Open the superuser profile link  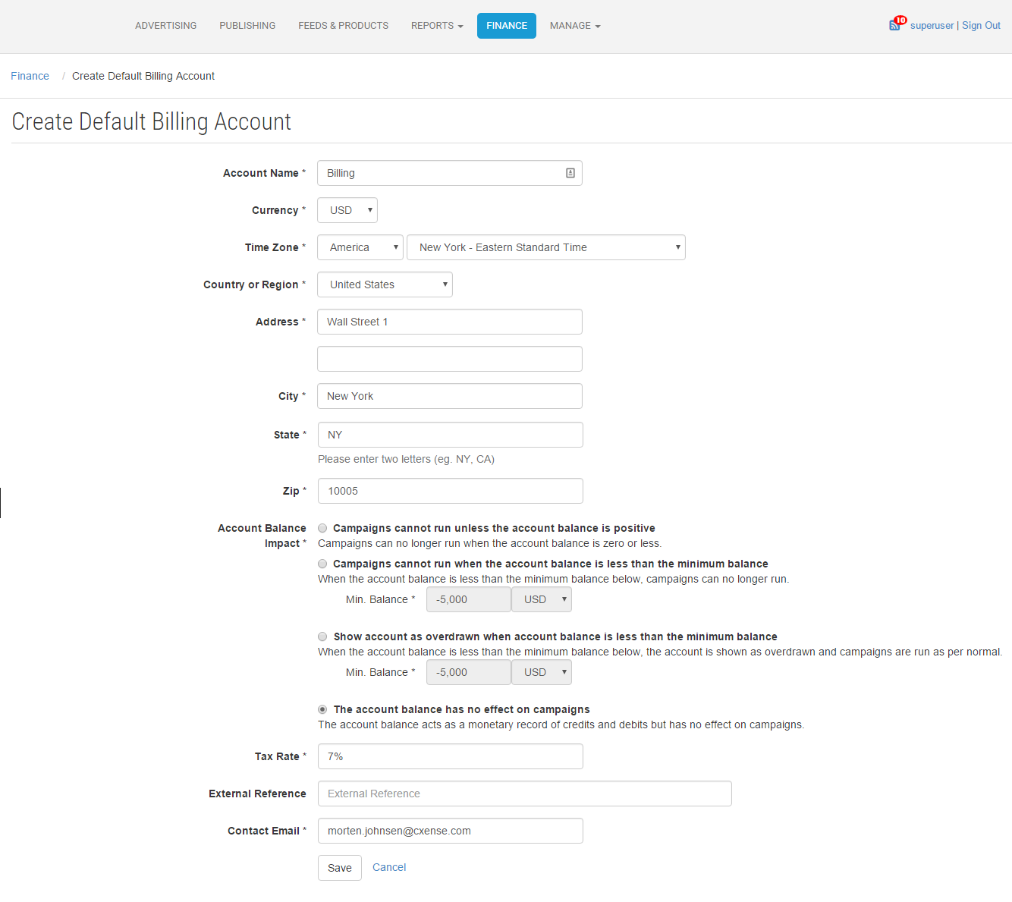click(x=932, y=25)
